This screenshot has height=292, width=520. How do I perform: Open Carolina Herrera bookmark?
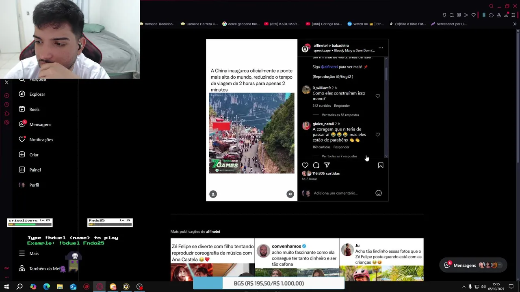(199, 24)
